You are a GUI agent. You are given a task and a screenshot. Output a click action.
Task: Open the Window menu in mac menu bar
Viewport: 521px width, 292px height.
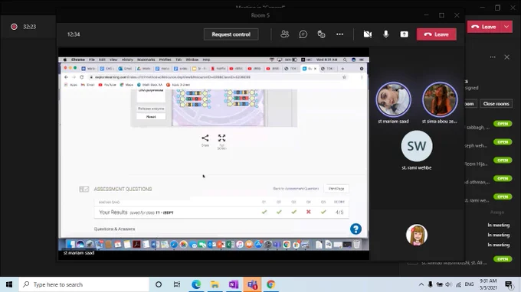(192, 60)
